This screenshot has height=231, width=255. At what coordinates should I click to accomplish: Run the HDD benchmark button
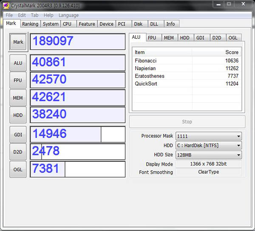(18, 115)
